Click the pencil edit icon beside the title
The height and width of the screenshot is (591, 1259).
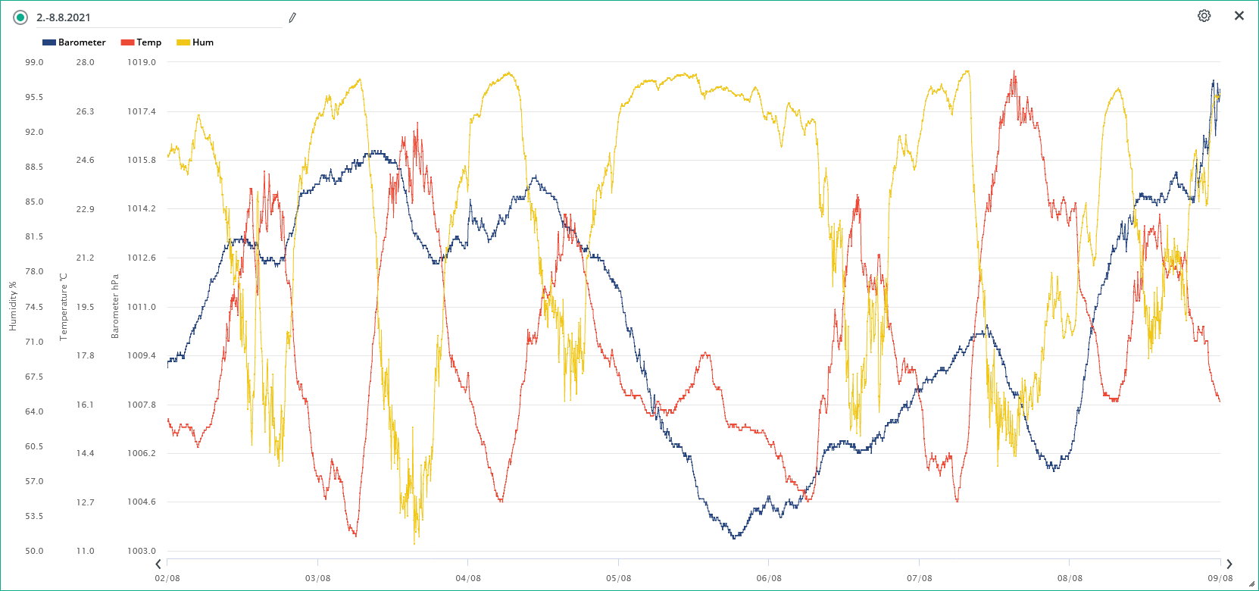pos(292,17)
